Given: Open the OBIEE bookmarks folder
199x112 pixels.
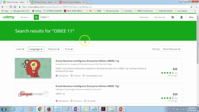Looking at the screenshot, I should click(98, 11).
